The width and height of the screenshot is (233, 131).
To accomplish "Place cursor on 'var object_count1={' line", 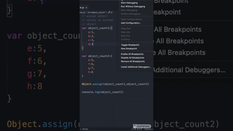I will (97, 28).
